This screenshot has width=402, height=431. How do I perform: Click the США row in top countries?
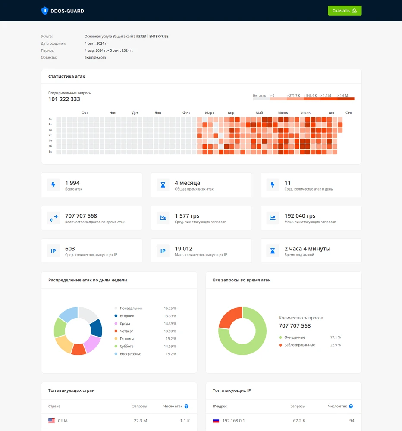point(63,421)
